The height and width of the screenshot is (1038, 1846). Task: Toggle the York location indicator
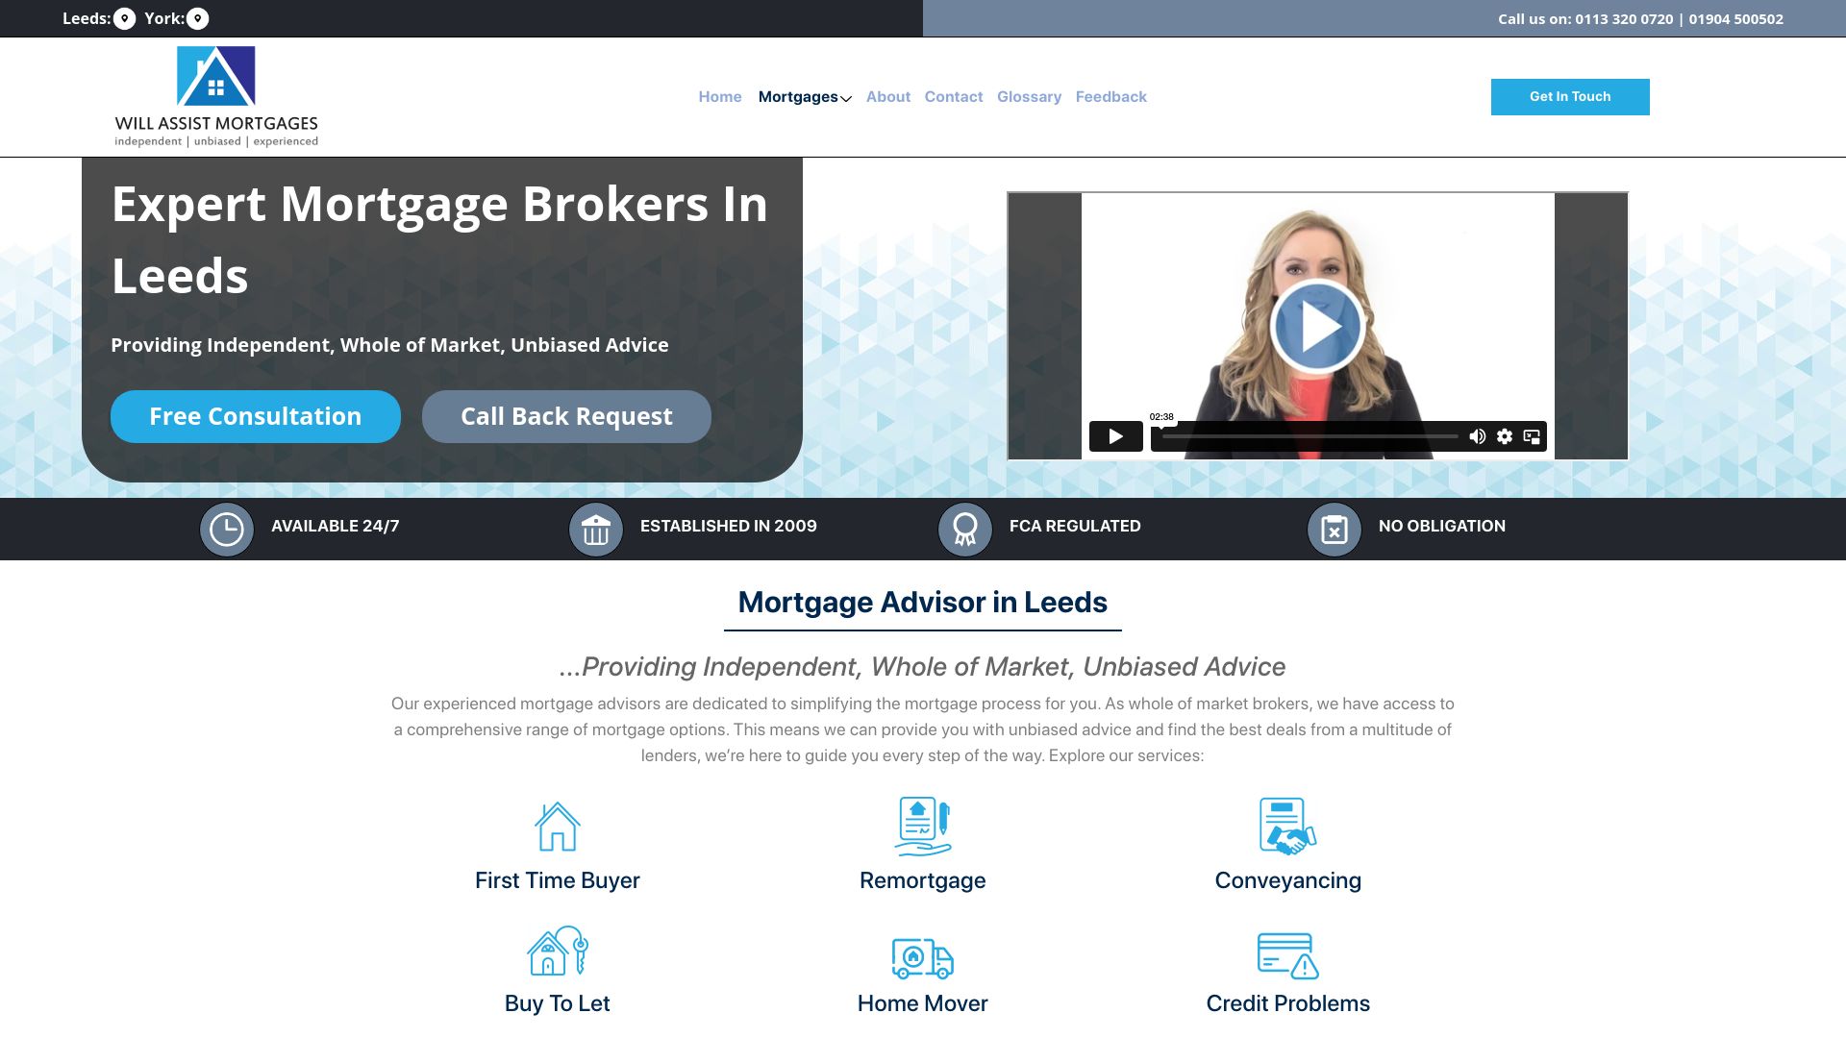196,17
